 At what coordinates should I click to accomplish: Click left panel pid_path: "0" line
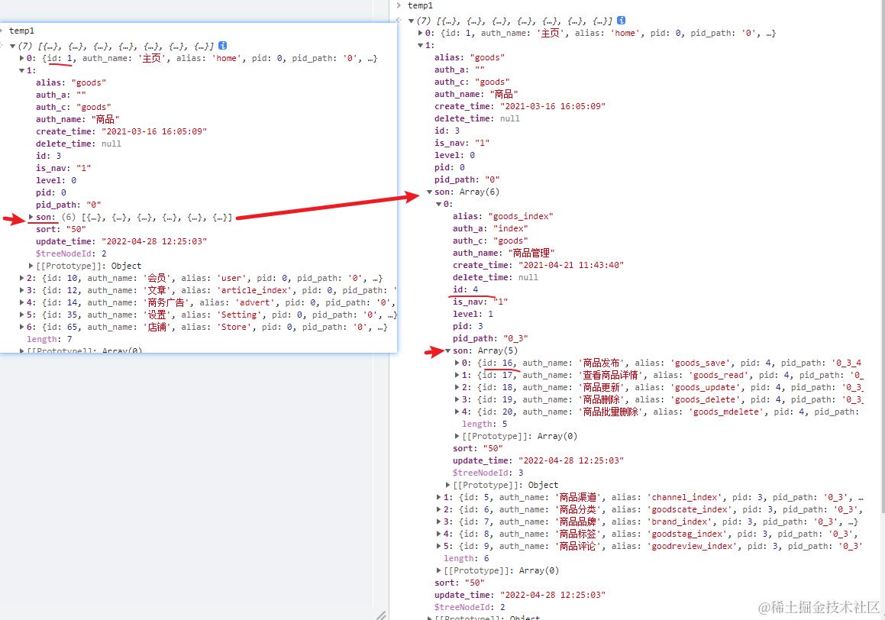point(68,205)
